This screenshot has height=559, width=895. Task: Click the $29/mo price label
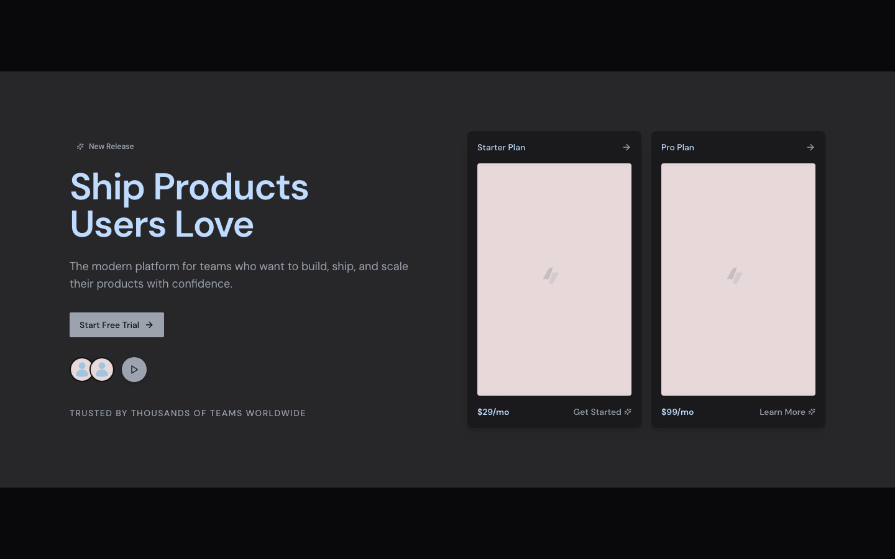pos(493,412)
